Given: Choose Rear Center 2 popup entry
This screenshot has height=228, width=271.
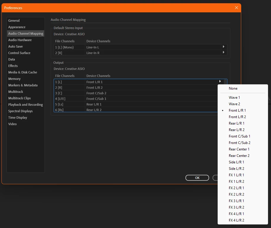Looking at the screenshot, I should [243, 156].
